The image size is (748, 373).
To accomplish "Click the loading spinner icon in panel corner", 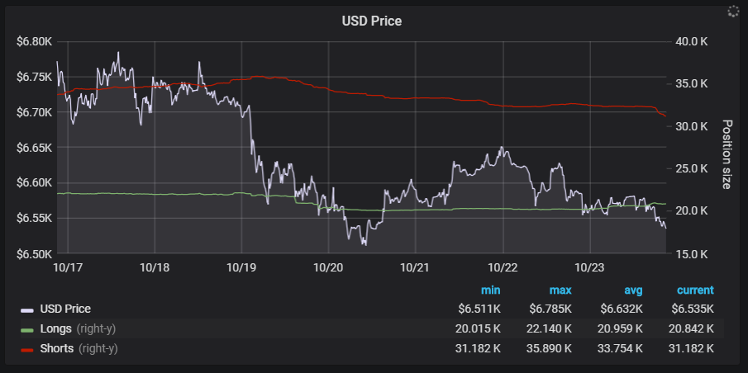I will pos(731,12).
